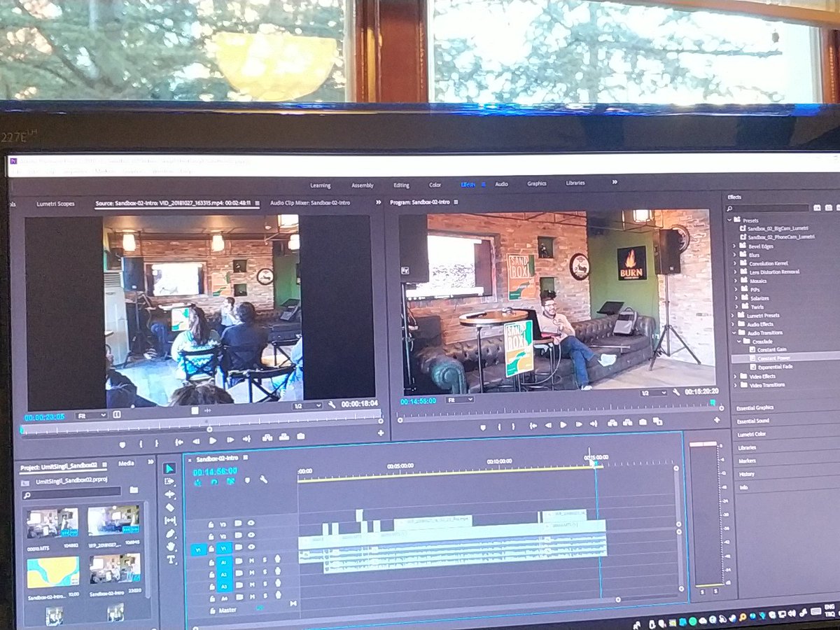Mark In point in the Source monitor
The height and width of the screenshot is (630, 840).
[x=141, y=443]
